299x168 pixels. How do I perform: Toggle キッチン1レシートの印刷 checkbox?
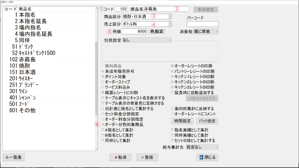172,77
